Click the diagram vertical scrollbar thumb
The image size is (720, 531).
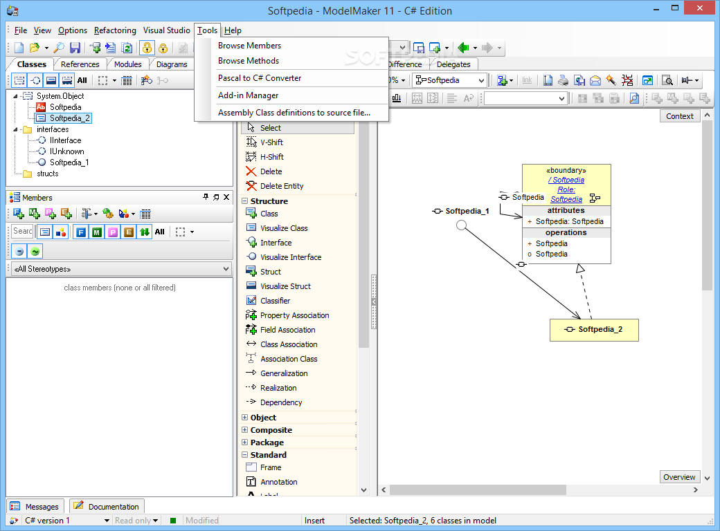point(707,206)
